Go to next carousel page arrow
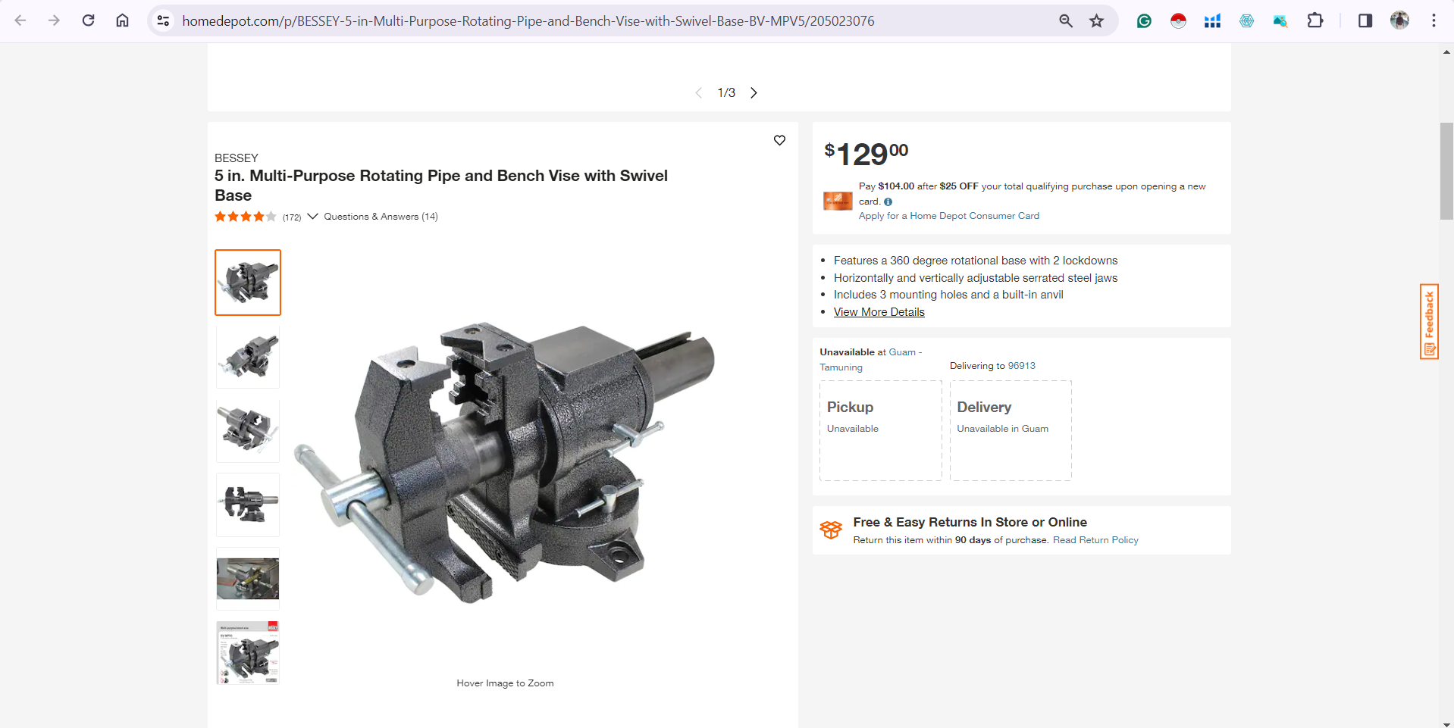1454x728 pixels. point(754,92)
